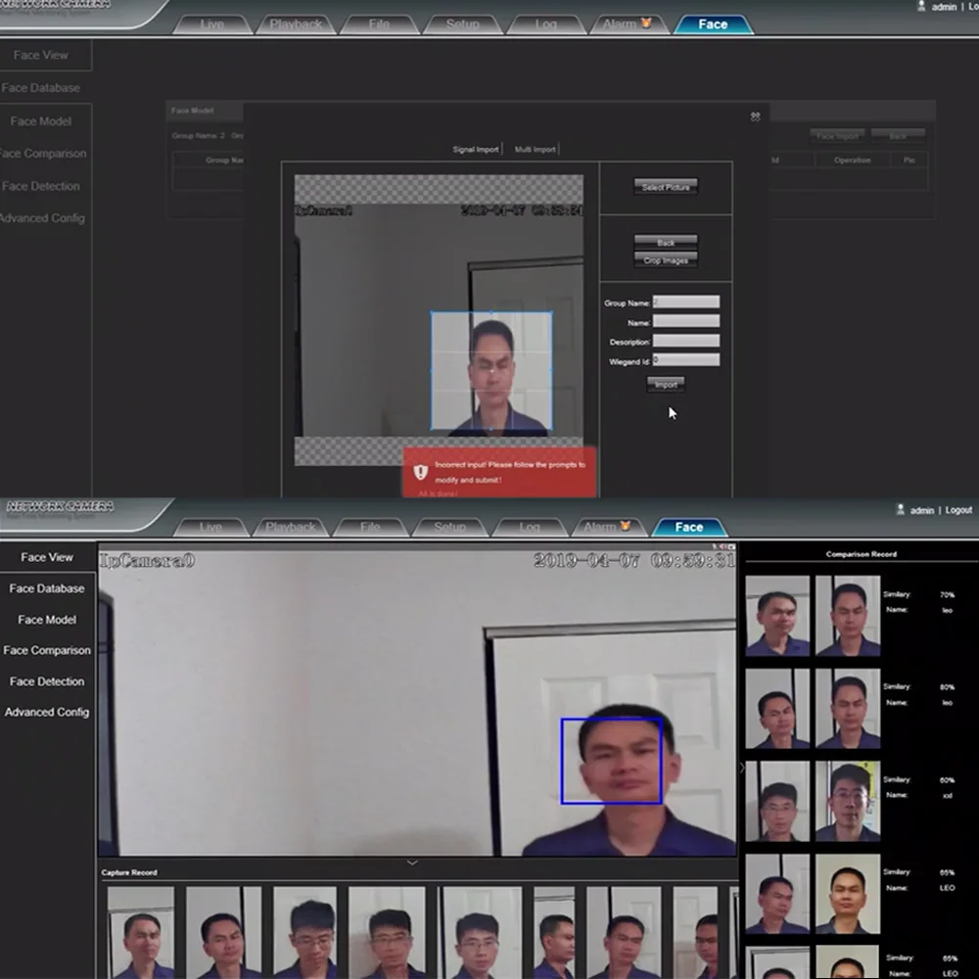
Task: Click the '80%' similarity value
Action: coord(947,687)
